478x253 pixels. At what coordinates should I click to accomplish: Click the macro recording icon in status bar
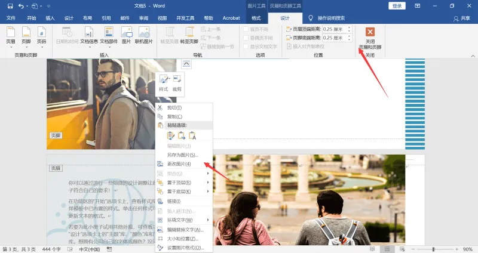click(x=109, y=249)
